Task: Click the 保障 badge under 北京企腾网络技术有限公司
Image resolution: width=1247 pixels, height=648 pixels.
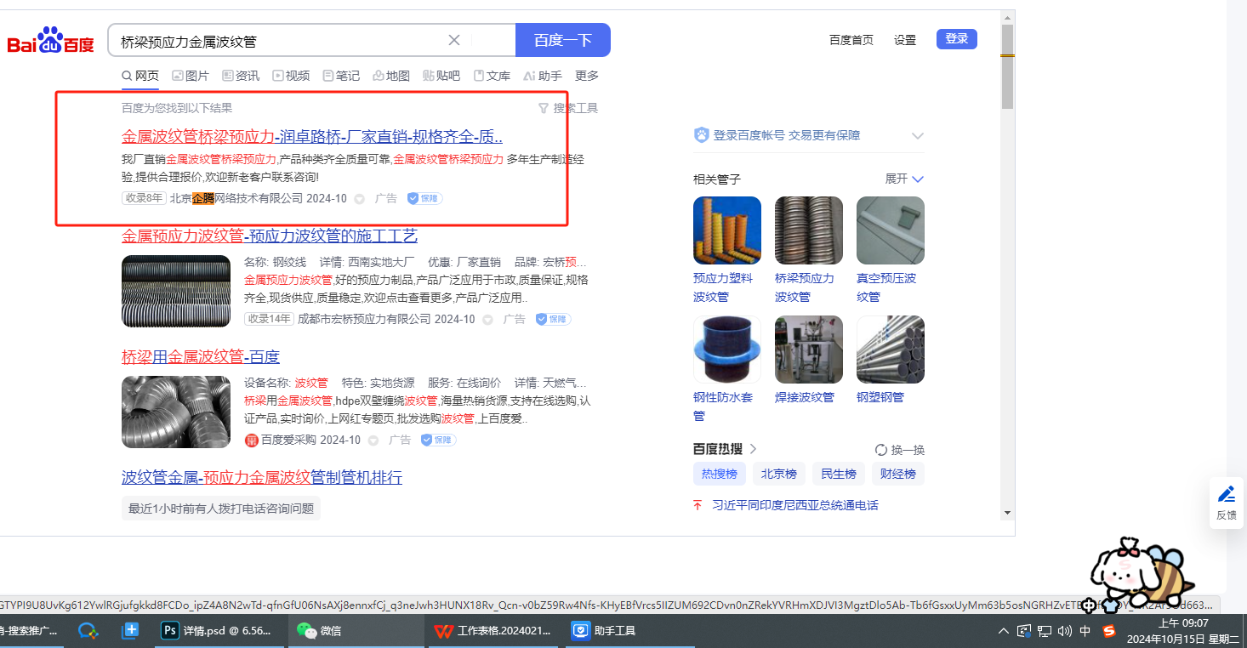Action: point(424,198)
